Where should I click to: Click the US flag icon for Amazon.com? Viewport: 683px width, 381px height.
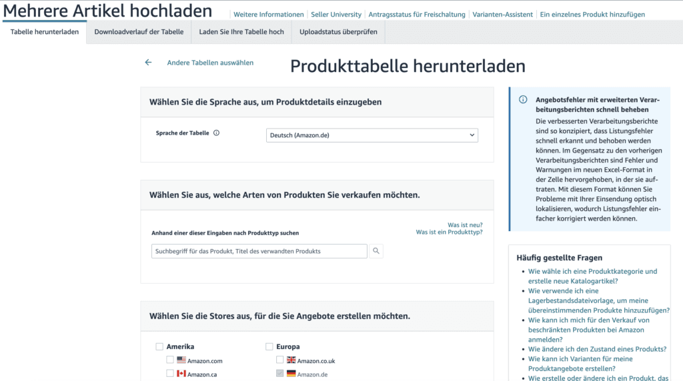click(181, 360)
